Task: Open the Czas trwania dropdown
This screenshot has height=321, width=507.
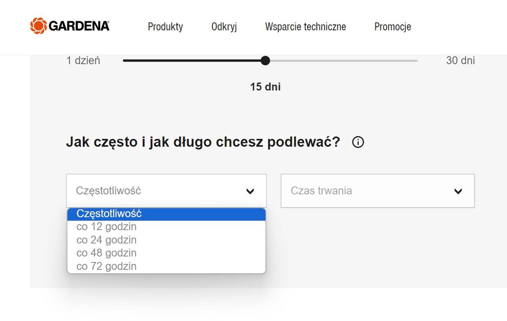Action: coord(377,191)
